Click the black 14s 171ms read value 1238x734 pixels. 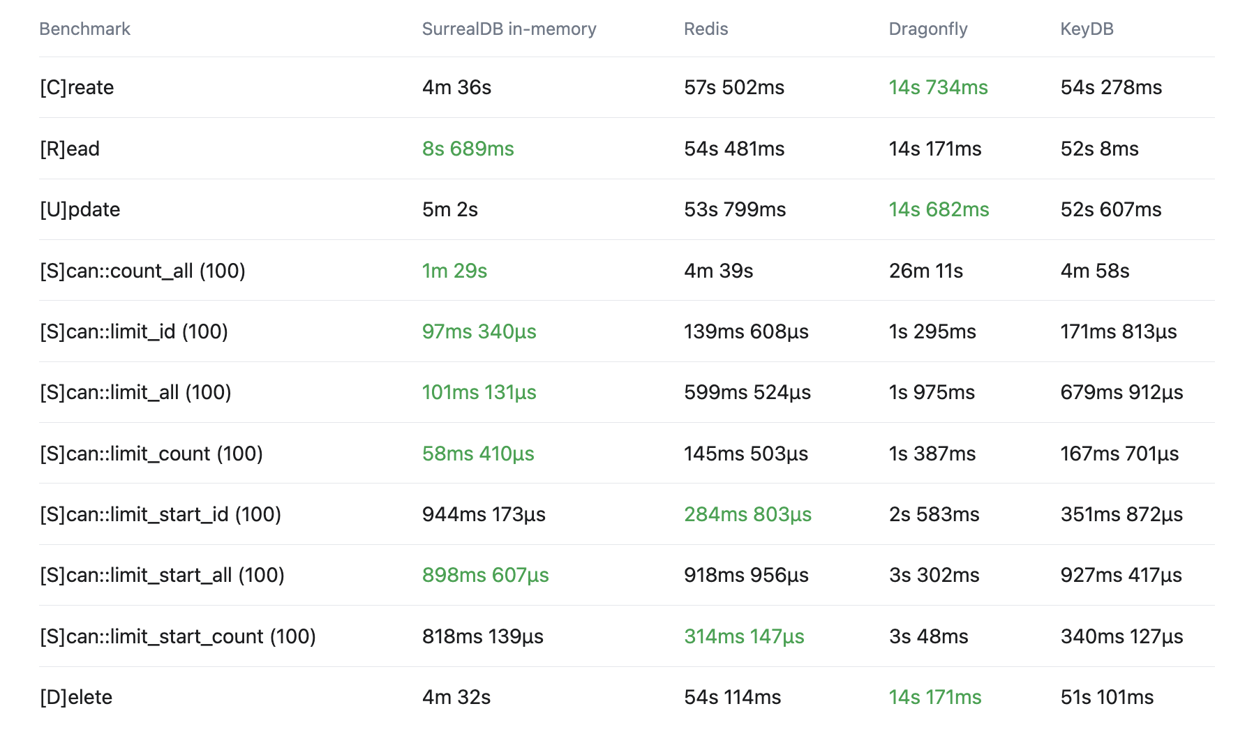[935, 149]
